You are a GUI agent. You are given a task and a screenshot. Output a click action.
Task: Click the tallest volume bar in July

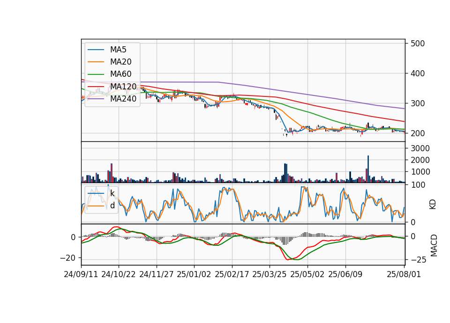coord(368,169)
